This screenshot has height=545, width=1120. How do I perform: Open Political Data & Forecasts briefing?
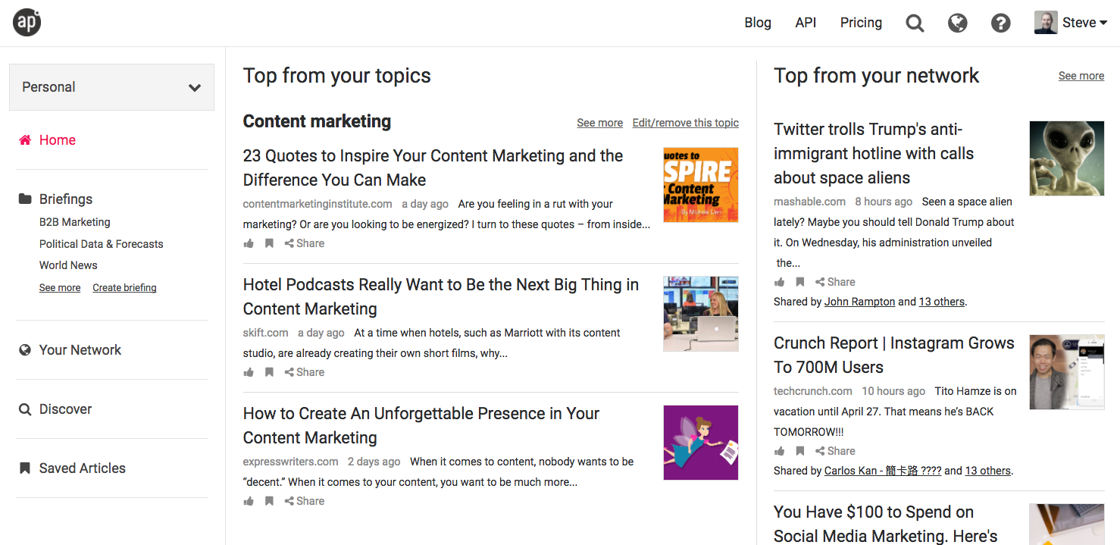[x=102, y=244]
